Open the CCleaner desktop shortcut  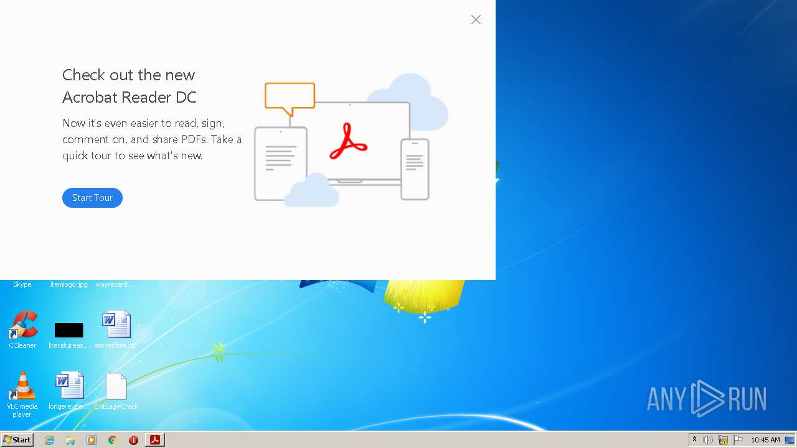[22, 330]
